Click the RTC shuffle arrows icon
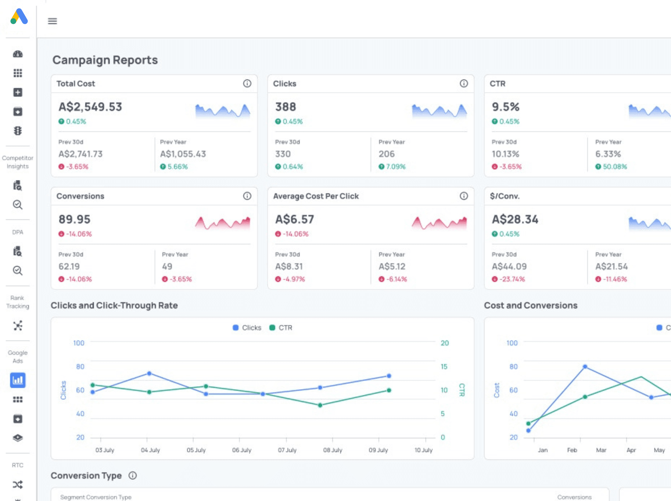Screen dimensions: 671x501 click(18, 484)
